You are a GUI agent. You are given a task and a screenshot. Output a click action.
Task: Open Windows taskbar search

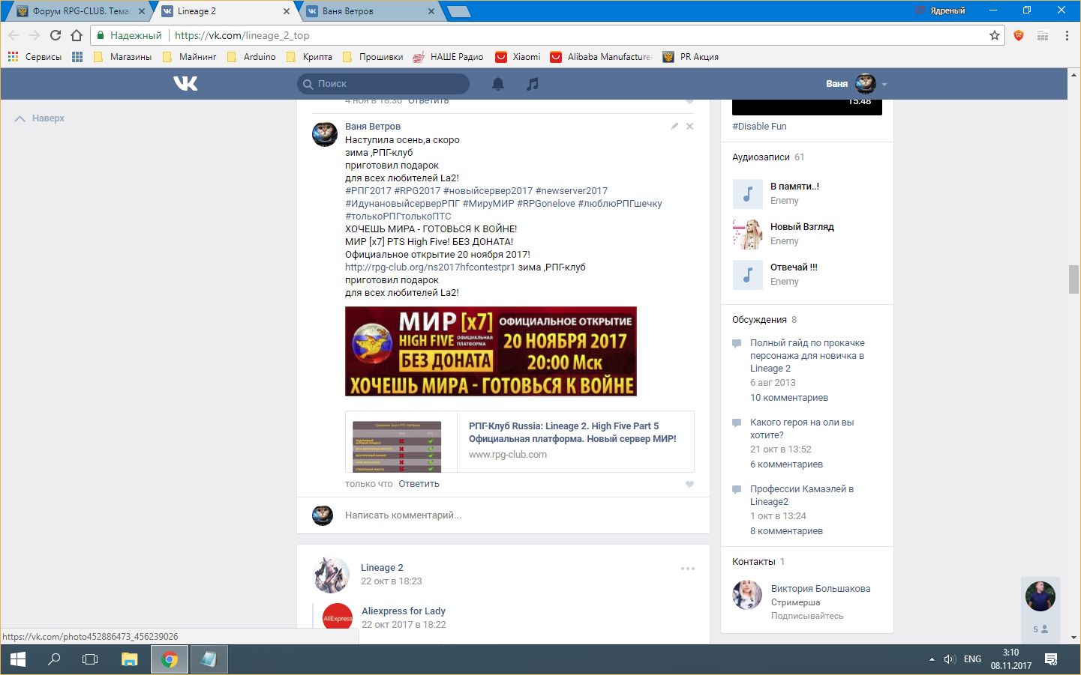coord(54,659)
